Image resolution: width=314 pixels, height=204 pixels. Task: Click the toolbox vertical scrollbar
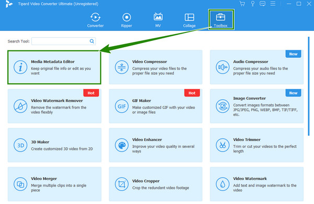click(x=309, y=86)
